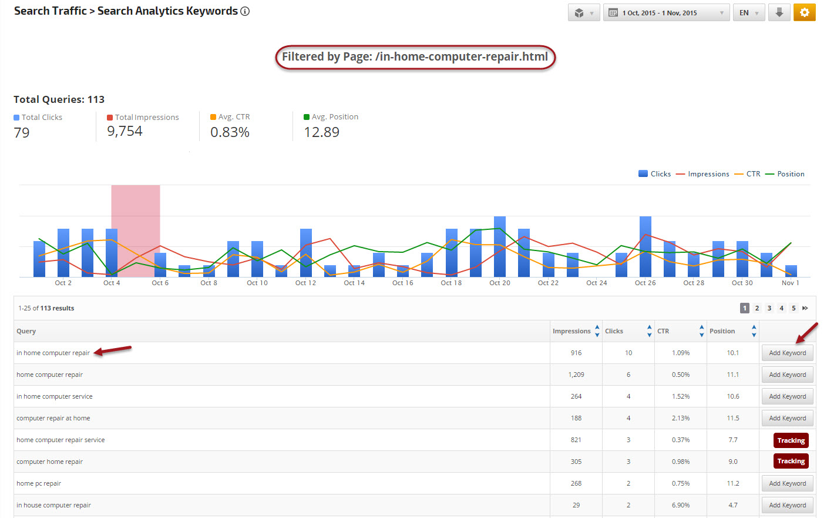Add keyword for 'in home computer repair'
This screenshot has width=827, height=518.
[787, 353]
